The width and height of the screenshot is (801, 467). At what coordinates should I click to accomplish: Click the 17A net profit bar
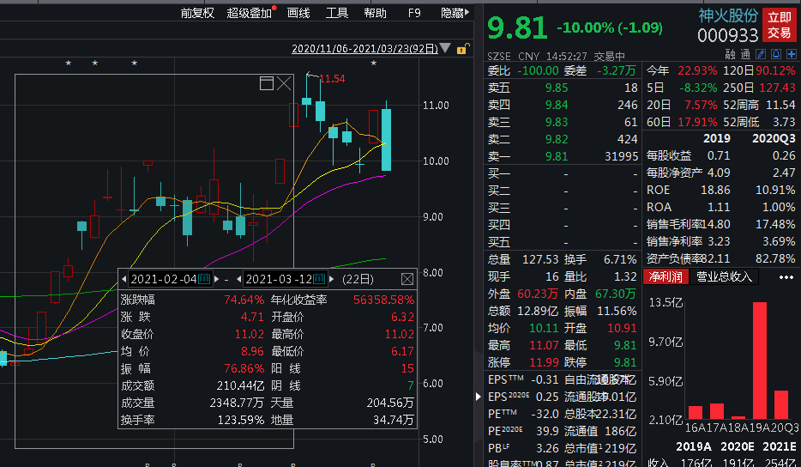click(x=717, y=411)
